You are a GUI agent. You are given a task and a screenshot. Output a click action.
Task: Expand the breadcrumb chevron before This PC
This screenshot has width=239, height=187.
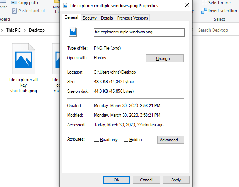coord(2,30)
